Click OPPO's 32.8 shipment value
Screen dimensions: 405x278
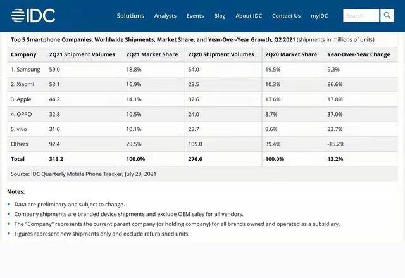point(54,114)
